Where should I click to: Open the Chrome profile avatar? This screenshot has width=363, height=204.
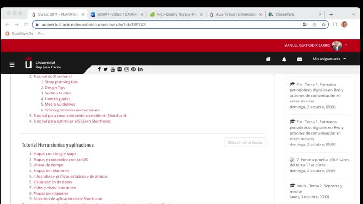tap(344, 24)
